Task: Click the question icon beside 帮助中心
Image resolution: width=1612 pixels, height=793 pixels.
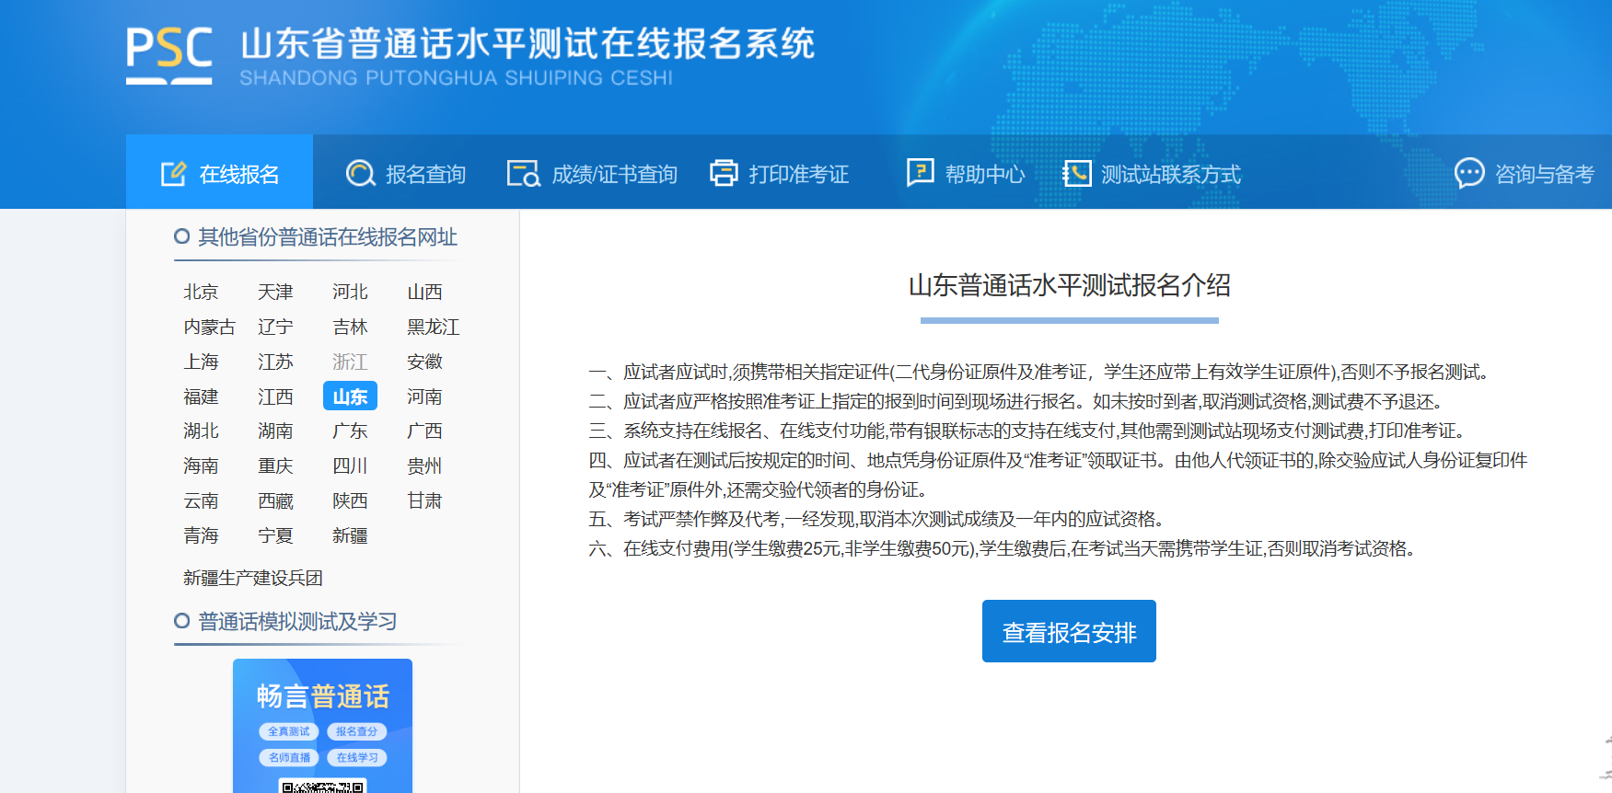Action: 920,172
